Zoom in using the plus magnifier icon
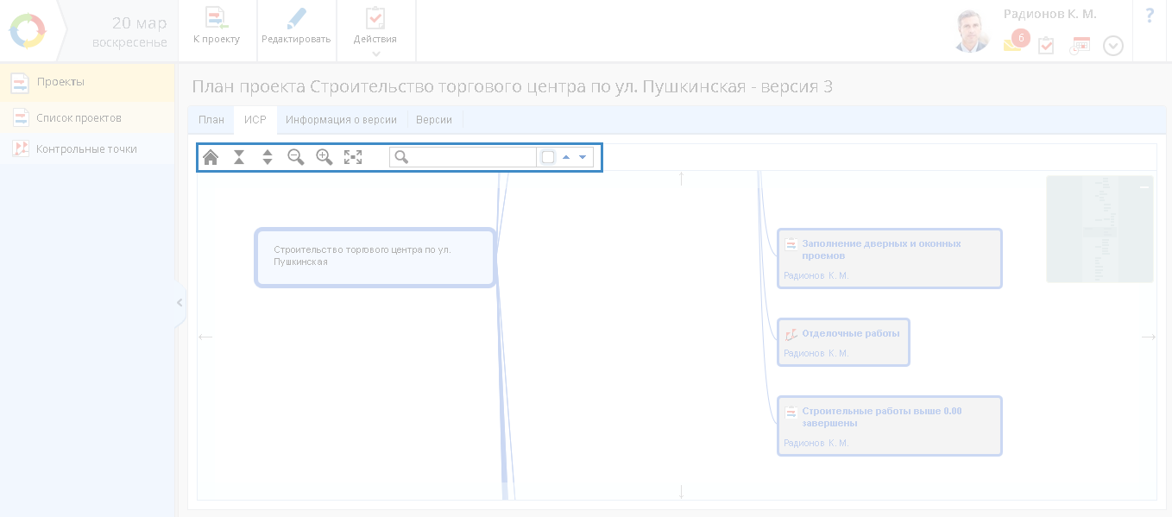This screenshot has height=517, width=1172. coord(325,157)
